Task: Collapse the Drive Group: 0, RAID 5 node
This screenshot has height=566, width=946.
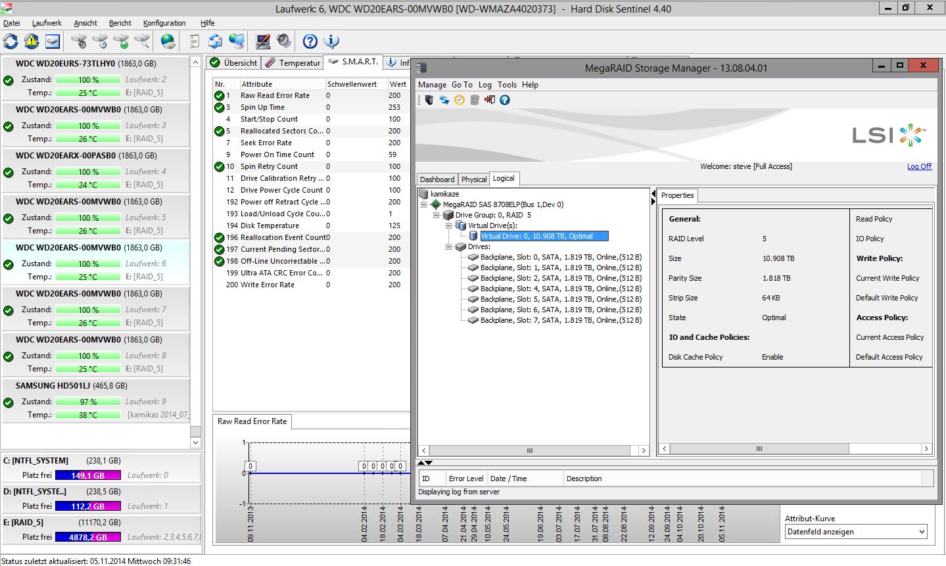Action: (436, 216)
